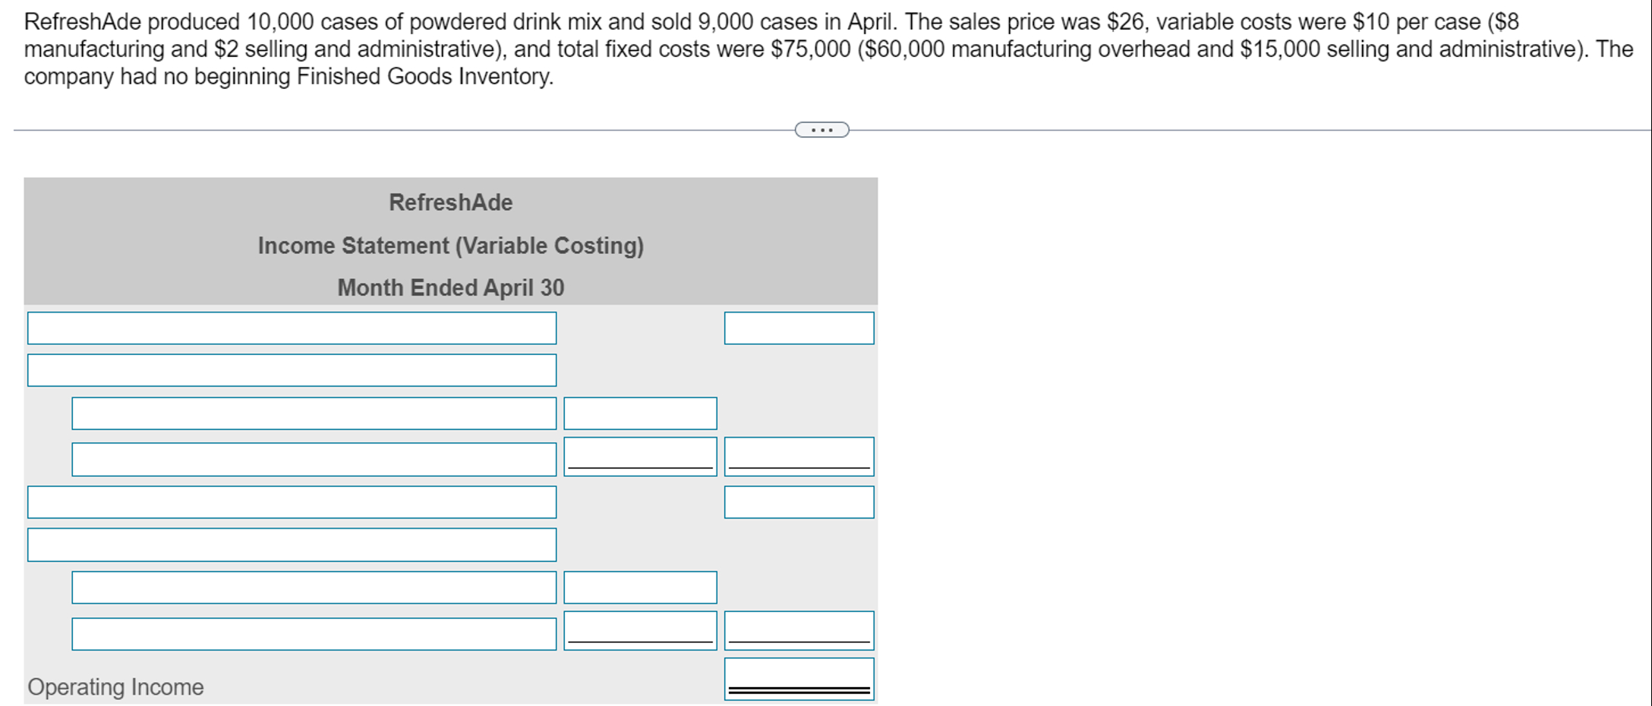Click the right-column underlined amount in fourth row
1652x706 pixels.
click(x=799, y=457)
